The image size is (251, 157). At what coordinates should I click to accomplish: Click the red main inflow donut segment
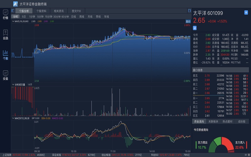point(228,143)
